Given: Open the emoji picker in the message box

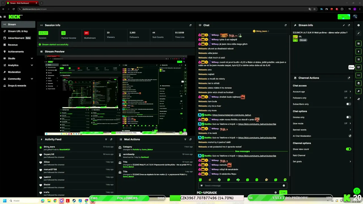Looking at the screenshot, I should point(284,186).
